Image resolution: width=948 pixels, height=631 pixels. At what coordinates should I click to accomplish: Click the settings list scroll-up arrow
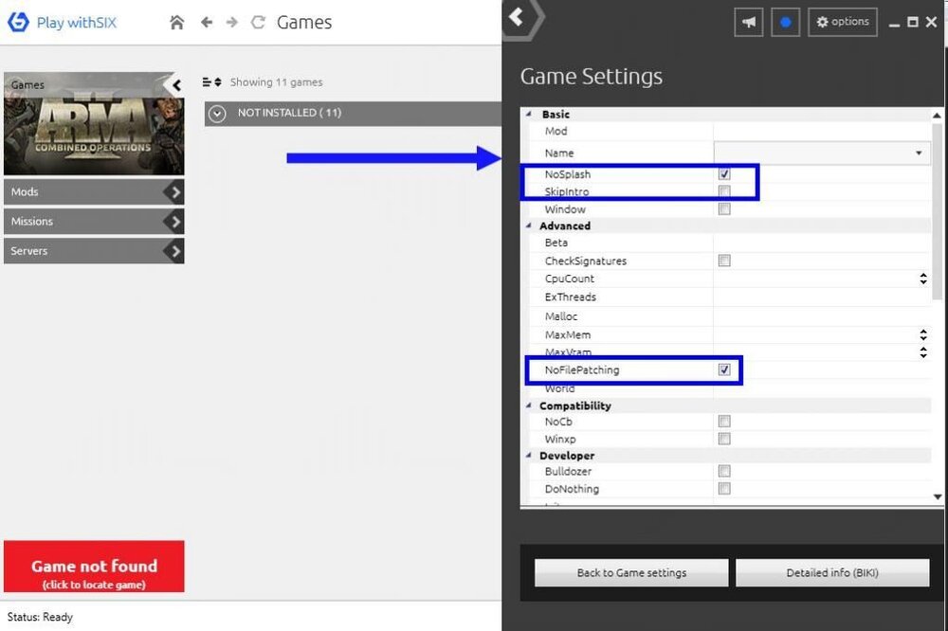click(x=938, y=115)
